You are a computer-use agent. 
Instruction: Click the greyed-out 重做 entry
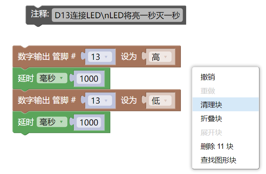click(x=208, y=91)
